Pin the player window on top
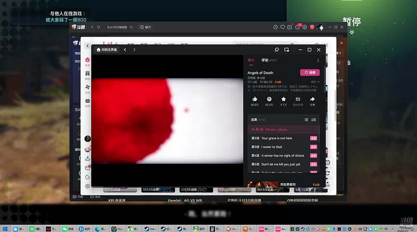The width and height of the screenshot is (417, 232). coord(276,50)
